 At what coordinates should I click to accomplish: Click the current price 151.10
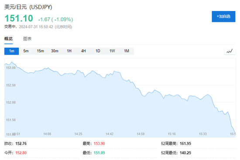point(19,18)
